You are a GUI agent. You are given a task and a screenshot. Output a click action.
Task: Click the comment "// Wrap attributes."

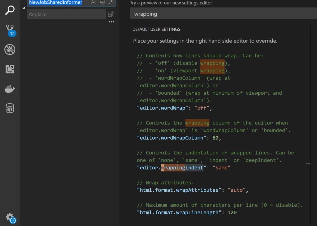point(165,183)
